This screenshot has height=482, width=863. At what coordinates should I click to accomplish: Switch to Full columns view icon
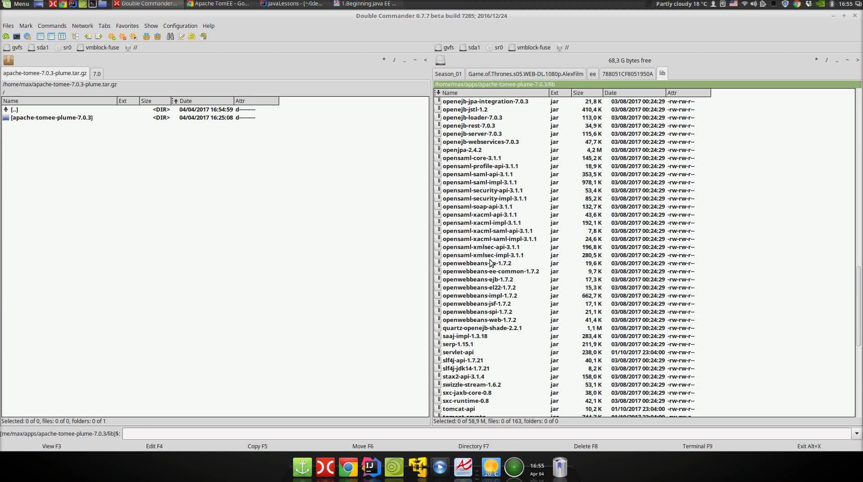pos(51,36)
